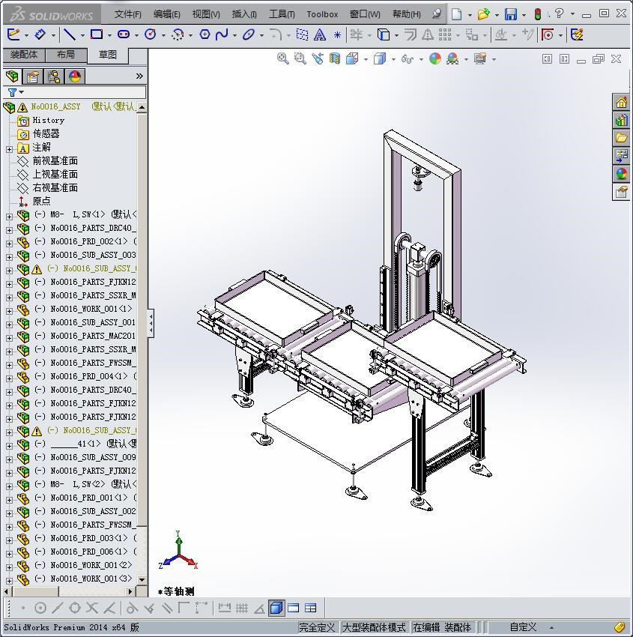Open the Display Style dropdown arrow

point(393,59)
